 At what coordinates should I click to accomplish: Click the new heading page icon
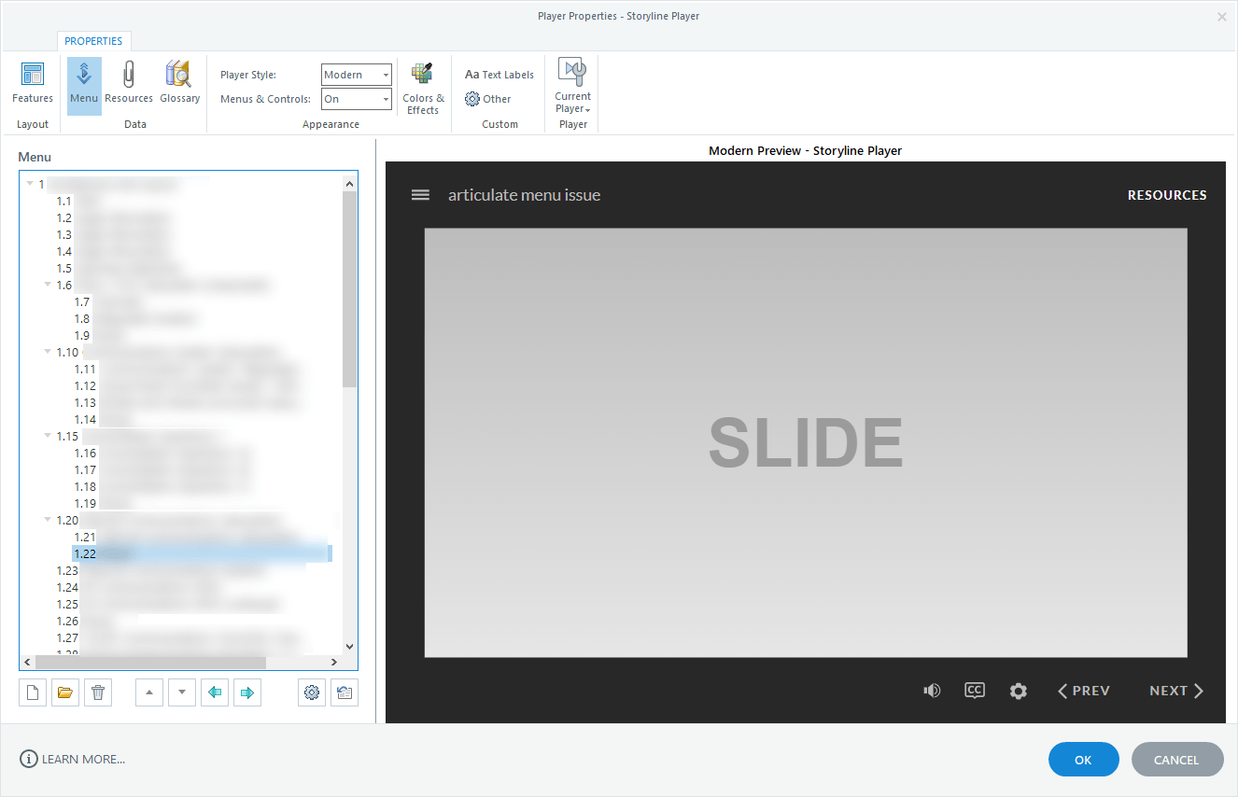33,692
